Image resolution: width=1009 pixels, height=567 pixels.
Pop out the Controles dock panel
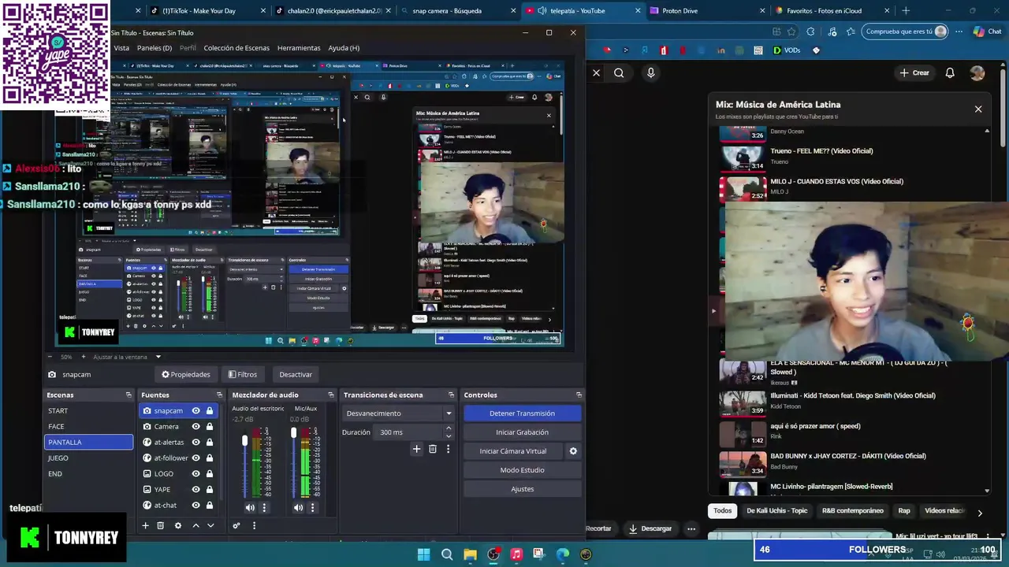pyautogui.click(x=579, y=395)
